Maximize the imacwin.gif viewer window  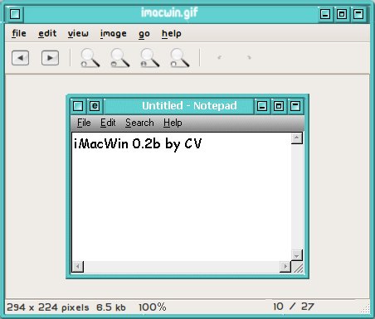click(342, 14)
